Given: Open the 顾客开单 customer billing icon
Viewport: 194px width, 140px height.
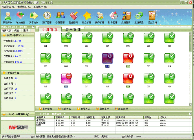Looking at the screenshot, I should (x=7, y=16).
